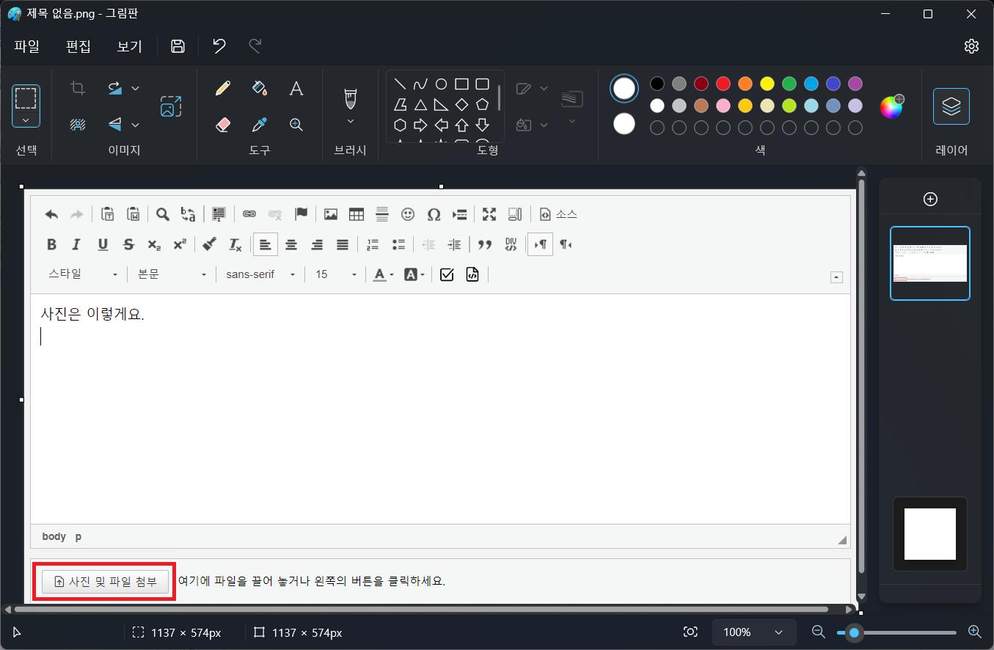Select the Text tool
994x650 pixels.
296,89
